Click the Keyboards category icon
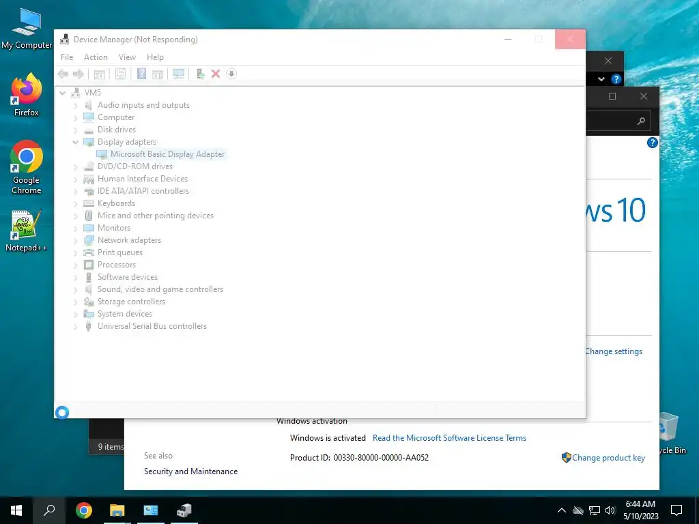The width and height of the screenshot is (699, 524). tap(89, 203)
